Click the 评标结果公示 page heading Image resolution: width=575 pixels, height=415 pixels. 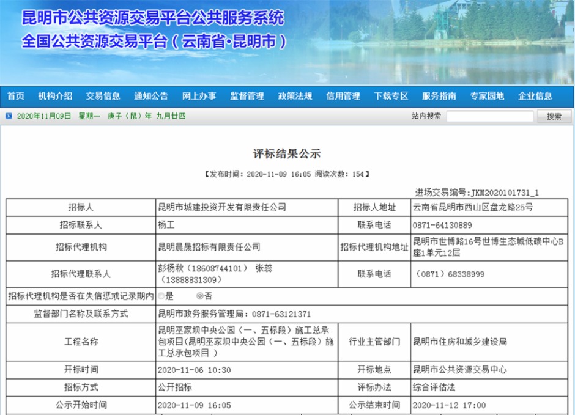point(287,153)
